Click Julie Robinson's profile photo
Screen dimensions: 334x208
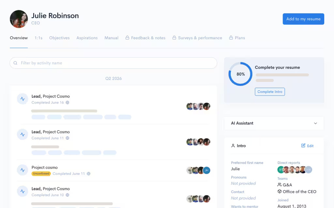(19, 19)
